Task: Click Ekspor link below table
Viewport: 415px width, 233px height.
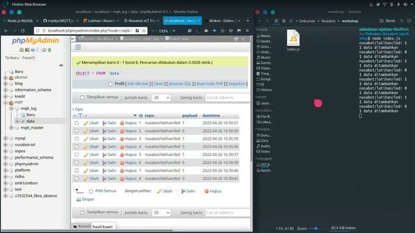Action: (85, 199)
